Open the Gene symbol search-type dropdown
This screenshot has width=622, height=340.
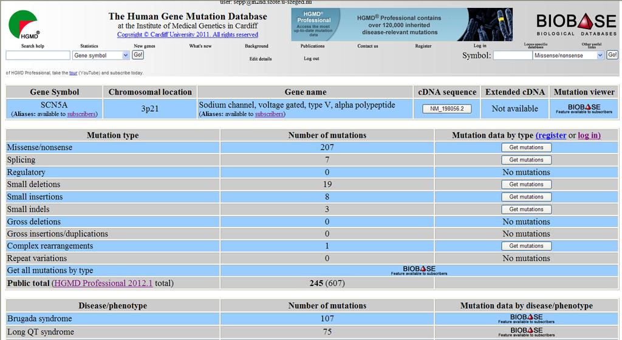pyautogui.click(x=101, y=55)
